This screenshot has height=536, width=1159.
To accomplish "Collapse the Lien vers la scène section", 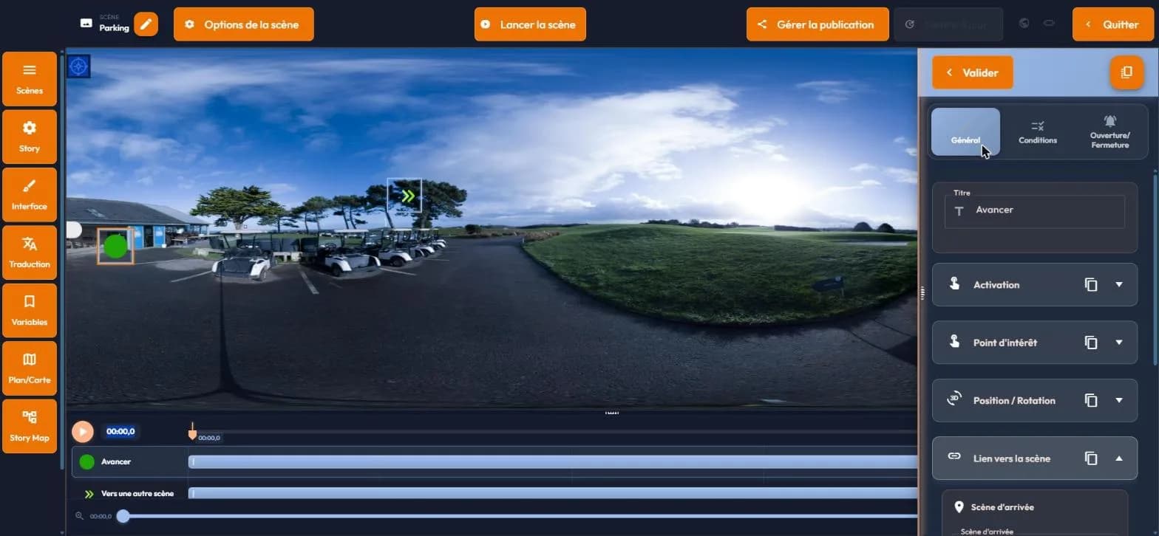I will pyautogui.click(x=1119, y=458).
